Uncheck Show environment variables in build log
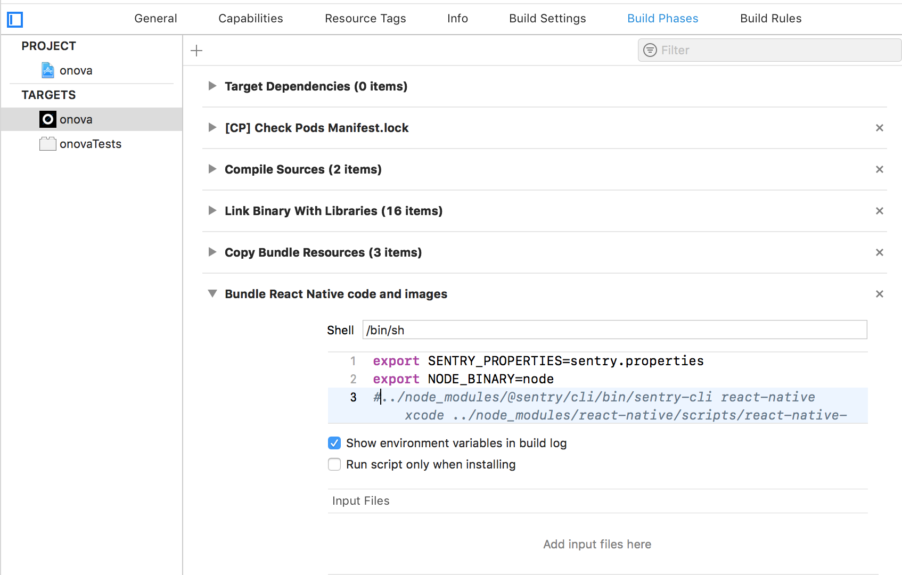The height and width of the screenshot is (575, 902). point(334,443)
